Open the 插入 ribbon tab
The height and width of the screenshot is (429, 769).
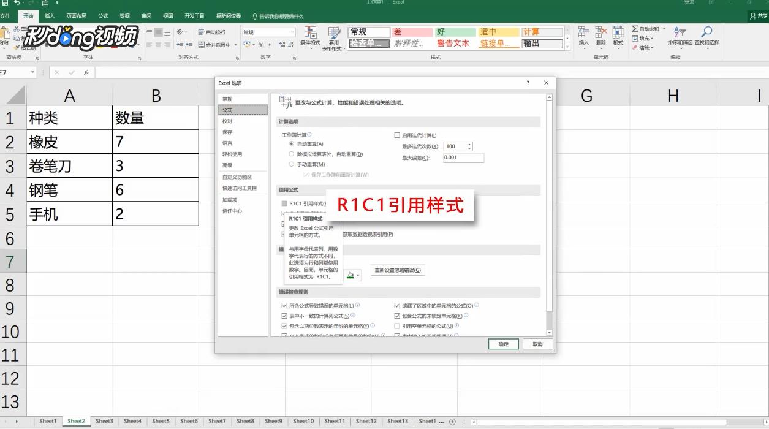[x=50, y=16]
